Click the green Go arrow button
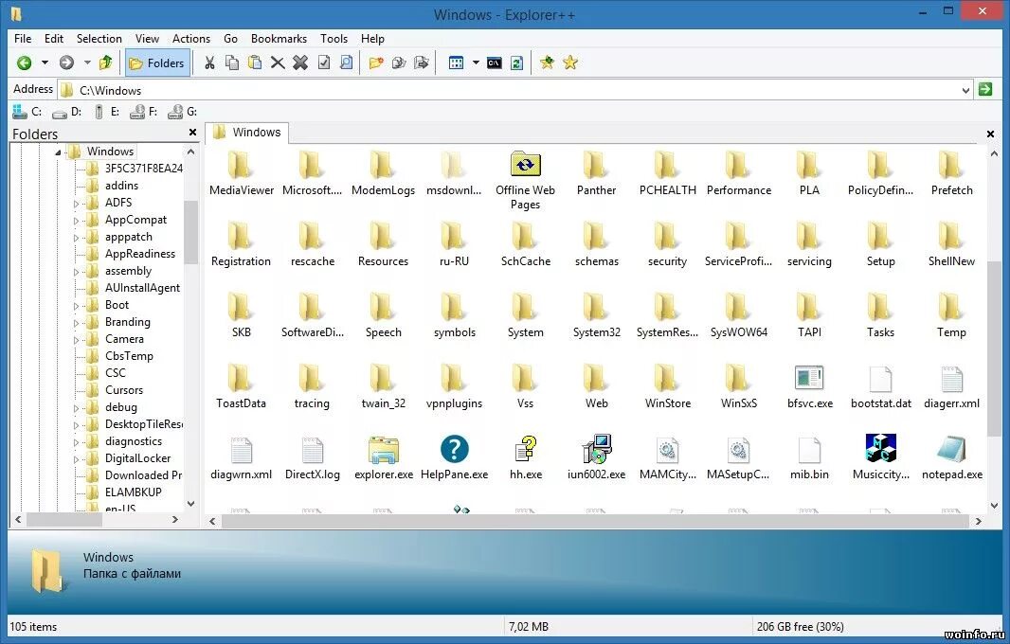This screenshot has width=1010, height=644. (984, 90)
